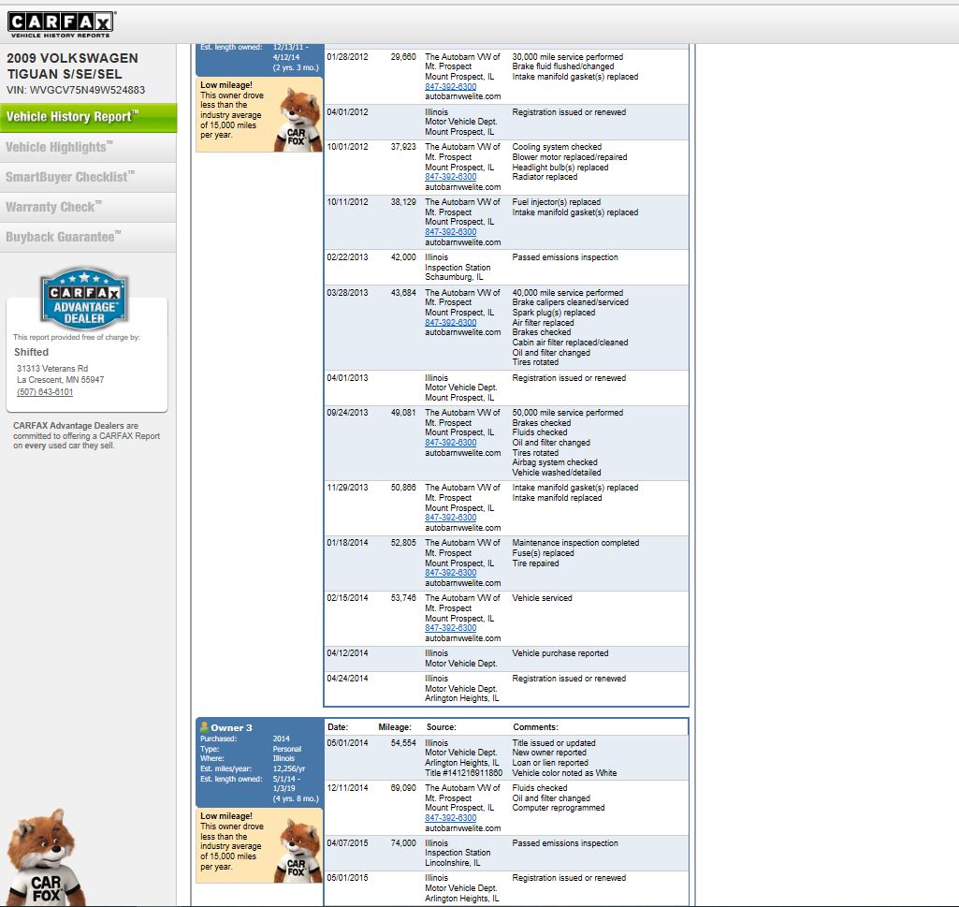Click the 'Fuel injector(s) replaced' comment
This screenshot has height=907, width=959.
click(556, 202)
